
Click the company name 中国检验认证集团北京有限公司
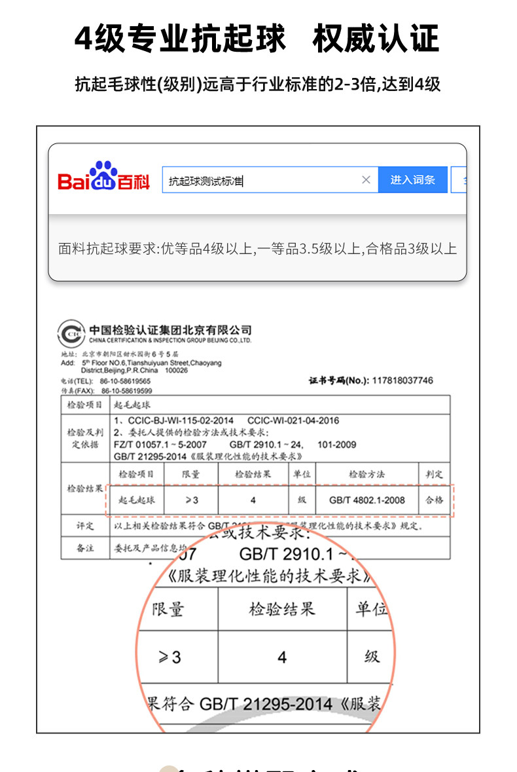coord(170,330)
